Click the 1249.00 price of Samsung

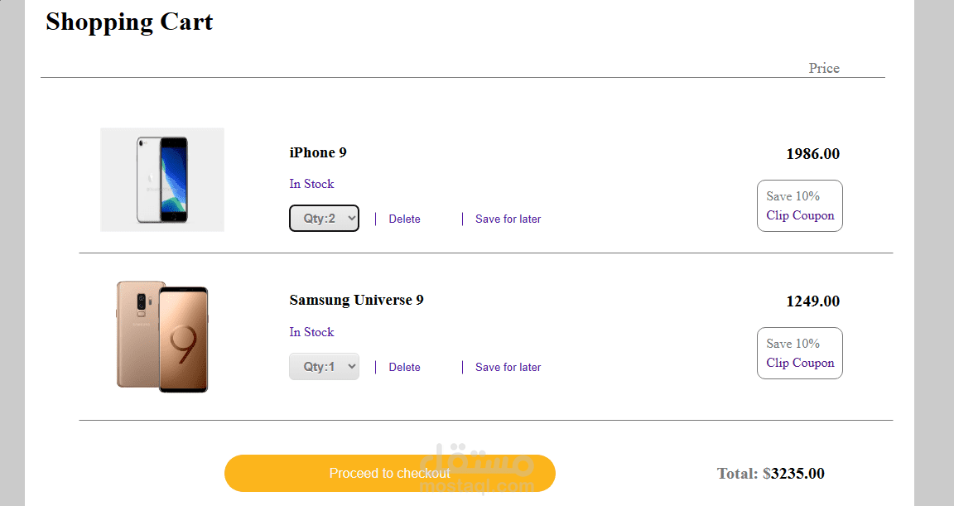pyautogui.click(x=812, y=301)
